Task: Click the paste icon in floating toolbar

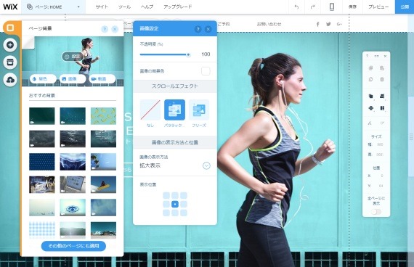Action: (382, 68)
